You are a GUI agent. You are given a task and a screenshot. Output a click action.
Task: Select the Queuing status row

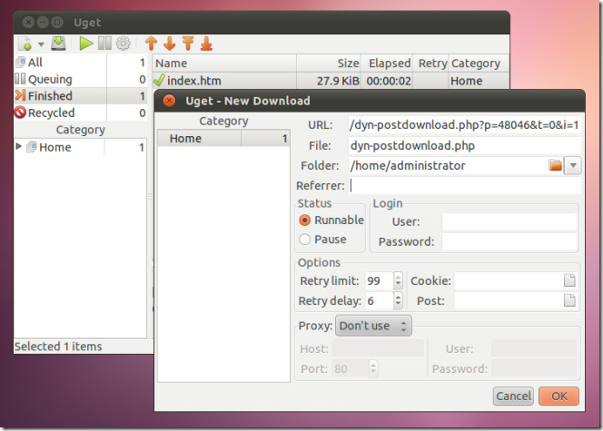[x=81, y=79]
